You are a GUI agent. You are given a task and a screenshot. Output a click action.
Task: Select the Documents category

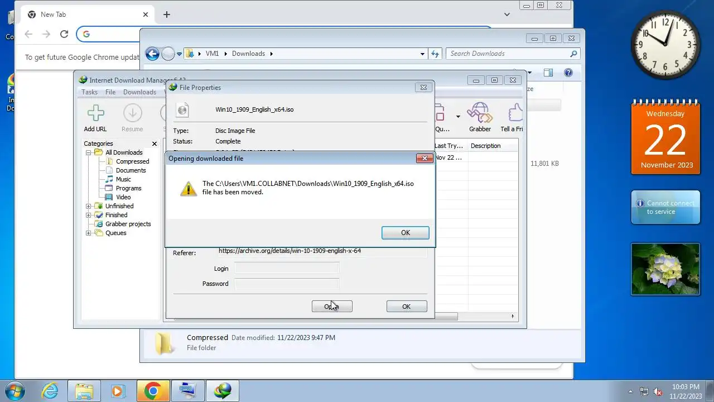131,170
